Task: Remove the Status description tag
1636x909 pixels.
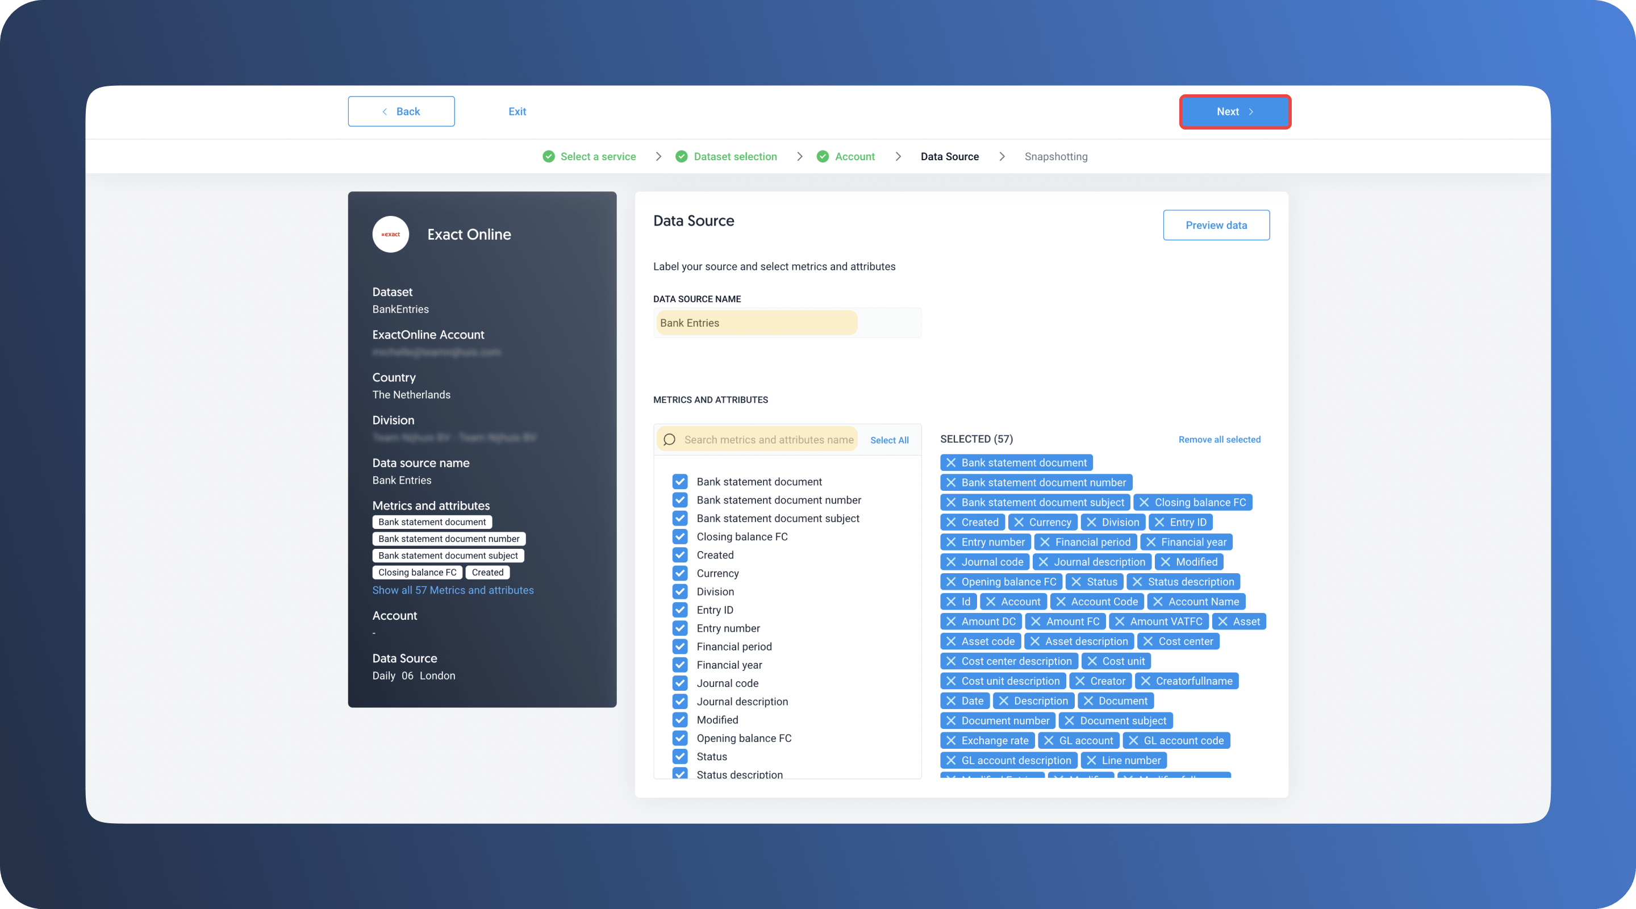Action: (1137, 581)
